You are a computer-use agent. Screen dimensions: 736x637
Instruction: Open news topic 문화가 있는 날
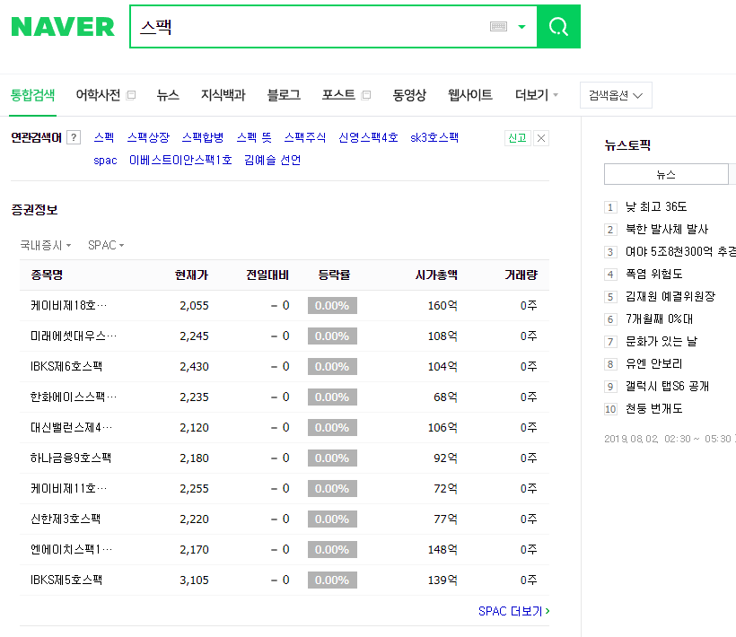pos(662,342)
